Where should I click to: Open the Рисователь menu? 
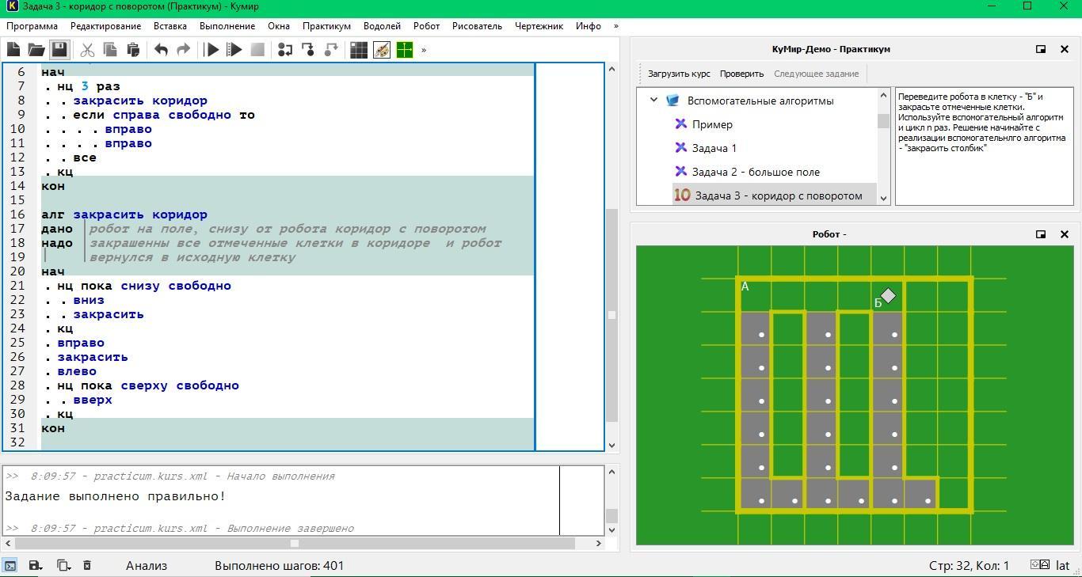point(477,26)
